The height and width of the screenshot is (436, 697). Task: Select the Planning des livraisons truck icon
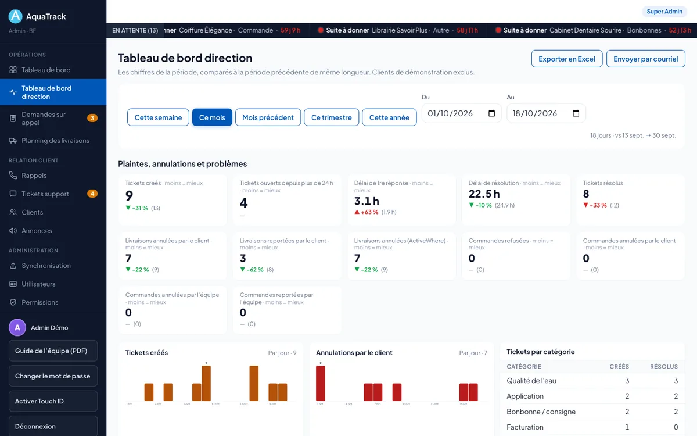pyautogui.click(x=13, y=141)
